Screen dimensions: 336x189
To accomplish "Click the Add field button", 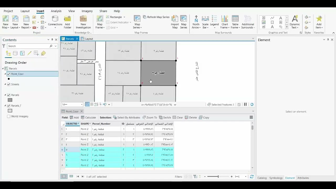I will pos(74,118).
